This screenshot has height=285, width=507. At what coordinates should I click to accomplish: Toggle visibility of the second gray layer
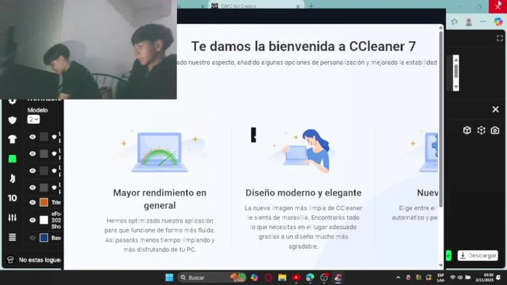click(33, 154)
